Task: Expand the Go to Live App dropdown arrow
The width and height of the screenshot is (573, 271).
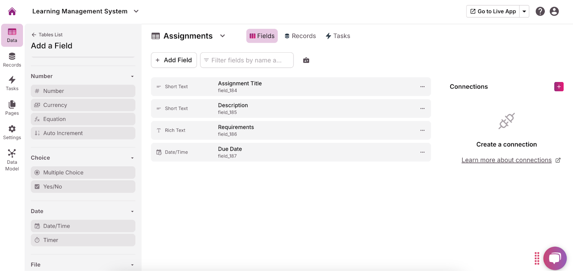Action: [524, 11]
